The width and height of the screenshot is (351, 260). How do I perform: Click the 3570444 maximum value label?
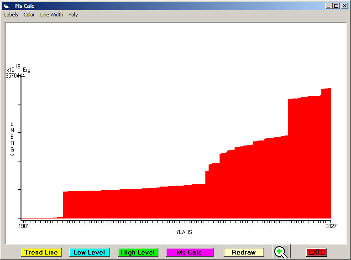(15, 76)
